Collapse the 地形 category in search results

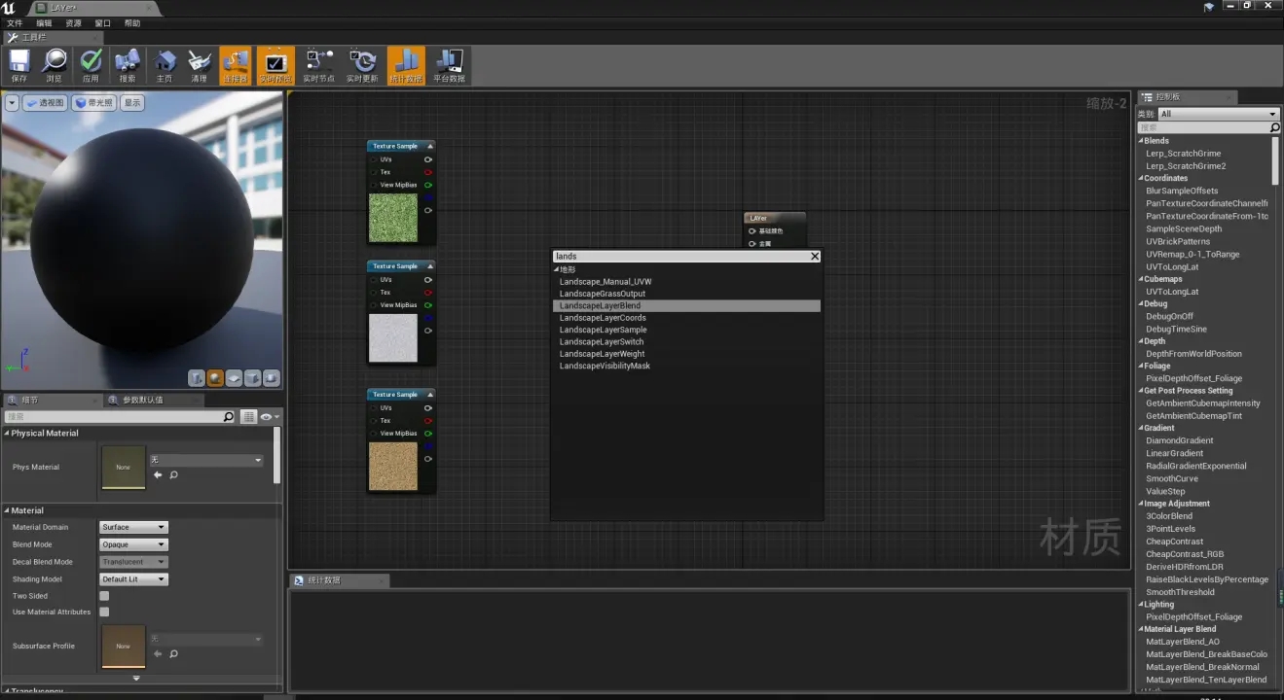(x=556, y=269)
